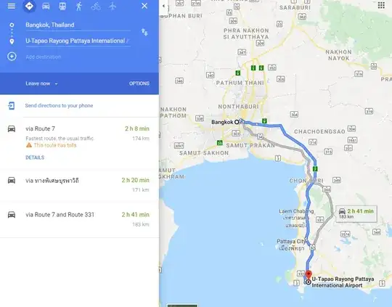
Task: Switch to walking travel mode
Action: point(79,6)
